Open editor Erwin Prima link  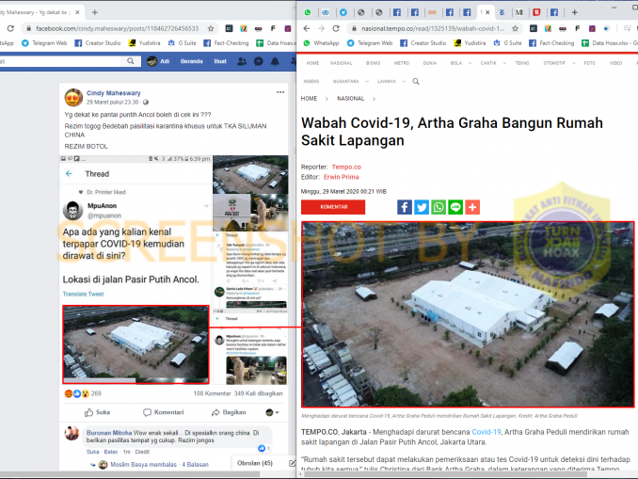341,177
